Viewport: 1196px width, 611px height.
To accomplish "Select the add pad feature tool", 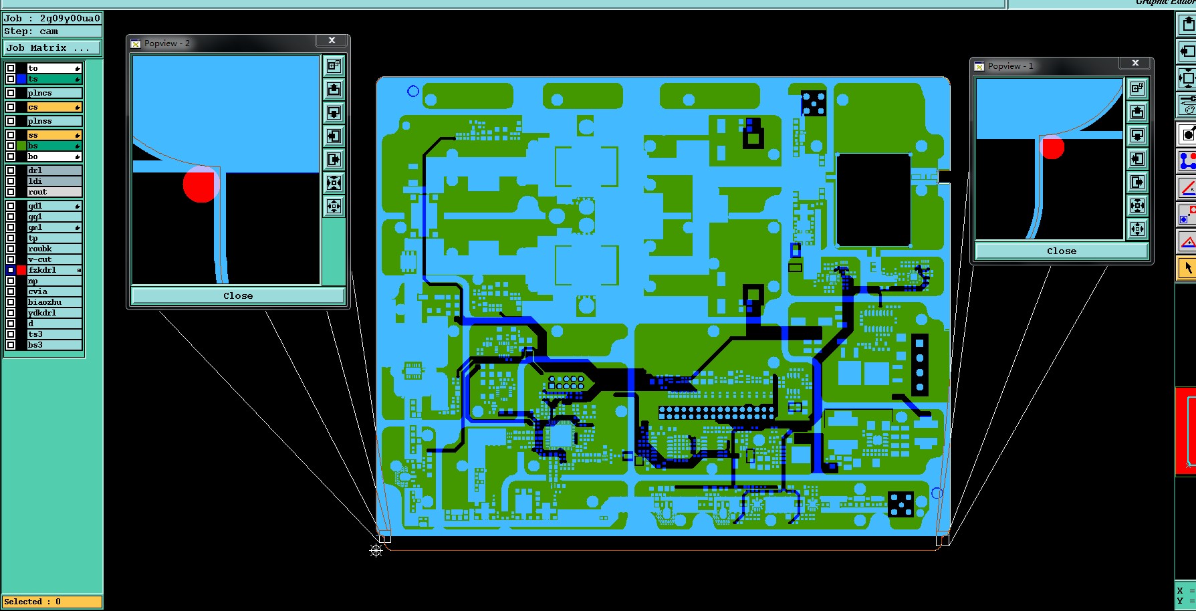I will (x=1187, y=134).
